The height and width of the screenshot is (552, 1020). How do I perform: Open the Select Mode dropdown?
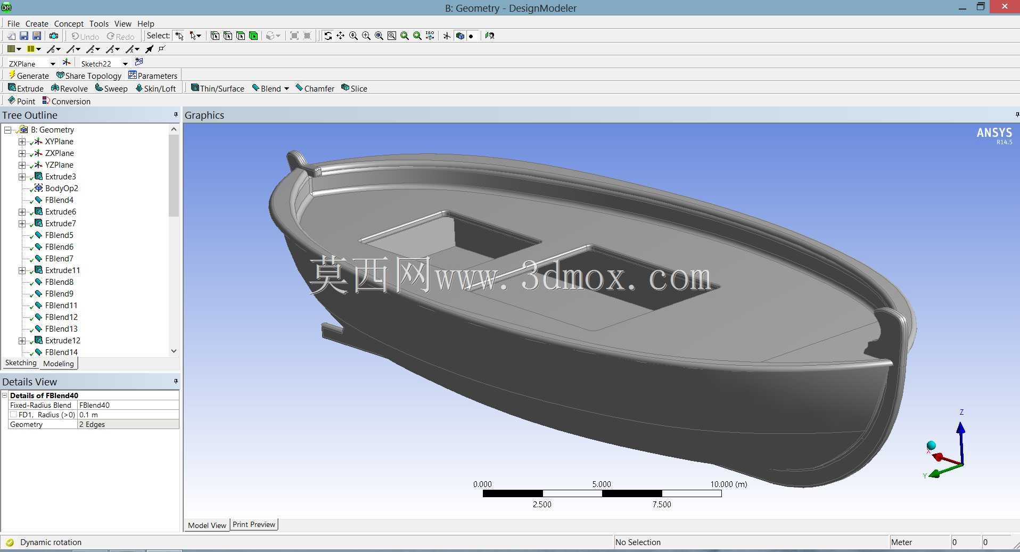(x=195, y=36)
